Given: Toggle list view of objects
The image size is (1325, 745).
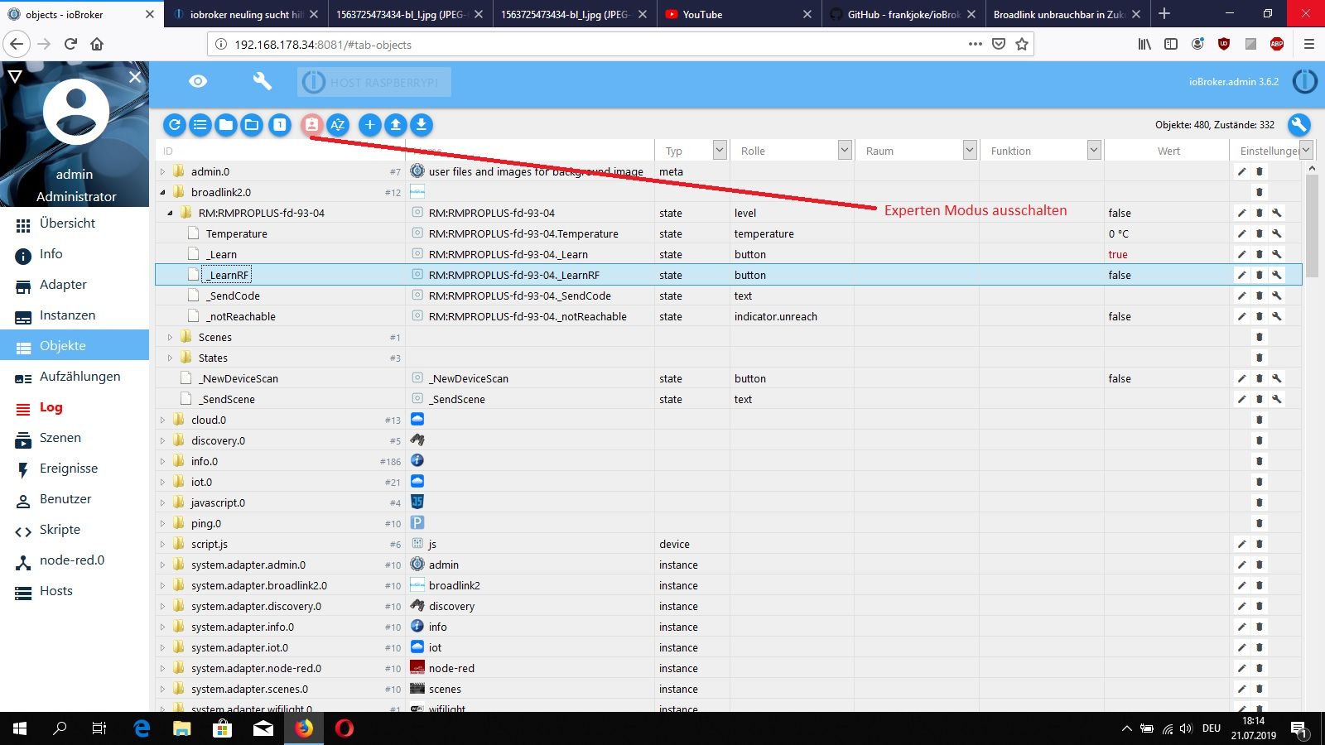Looking at the screenshot, I should [200, 125].
